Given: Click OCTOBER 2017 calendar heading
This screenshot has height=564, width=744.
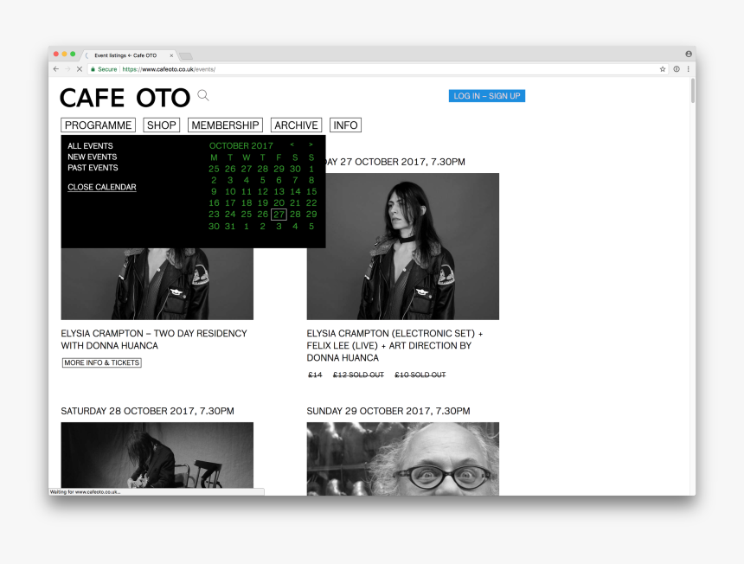Looking at the screenshot, I should [x=241, y=145].
